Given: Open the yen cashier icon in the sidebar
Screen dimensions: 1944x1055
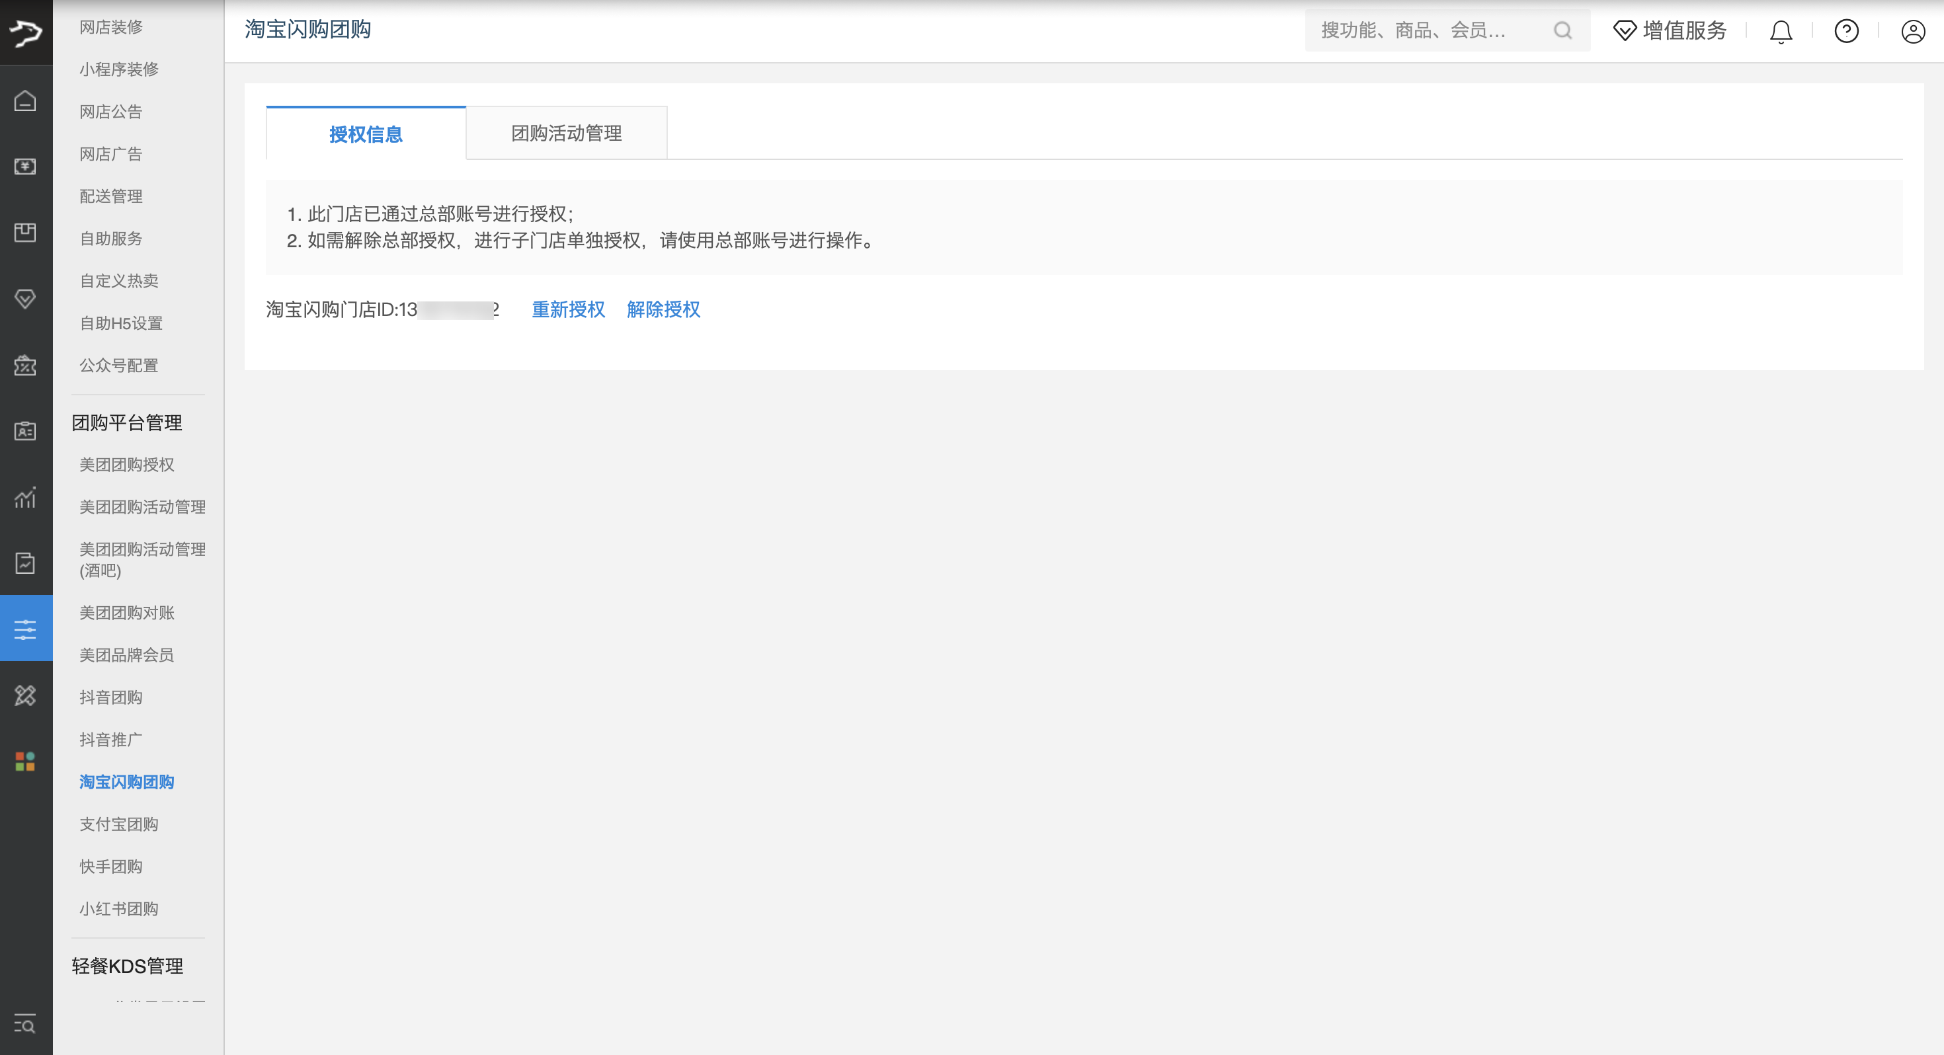Looking at the screenshot, I should point(25,166).
